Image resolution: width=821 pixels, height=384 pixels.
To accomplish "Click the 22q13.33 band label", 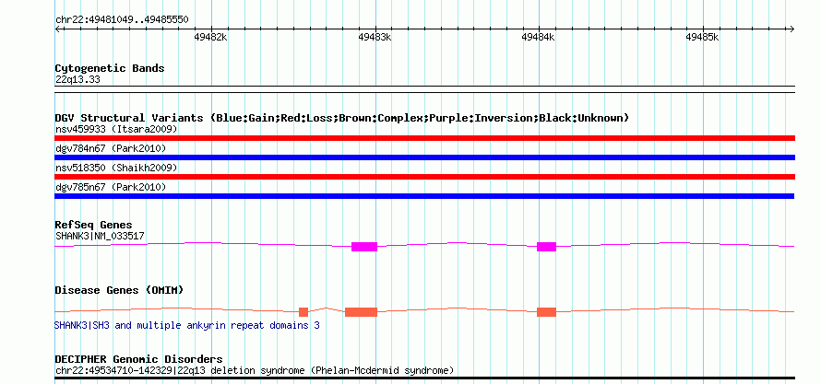I will (x=77, y=80).
